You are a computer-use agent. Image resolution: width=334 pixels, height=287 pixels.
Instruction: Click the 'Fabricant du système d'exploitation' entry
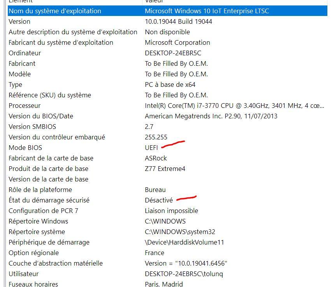61,42
